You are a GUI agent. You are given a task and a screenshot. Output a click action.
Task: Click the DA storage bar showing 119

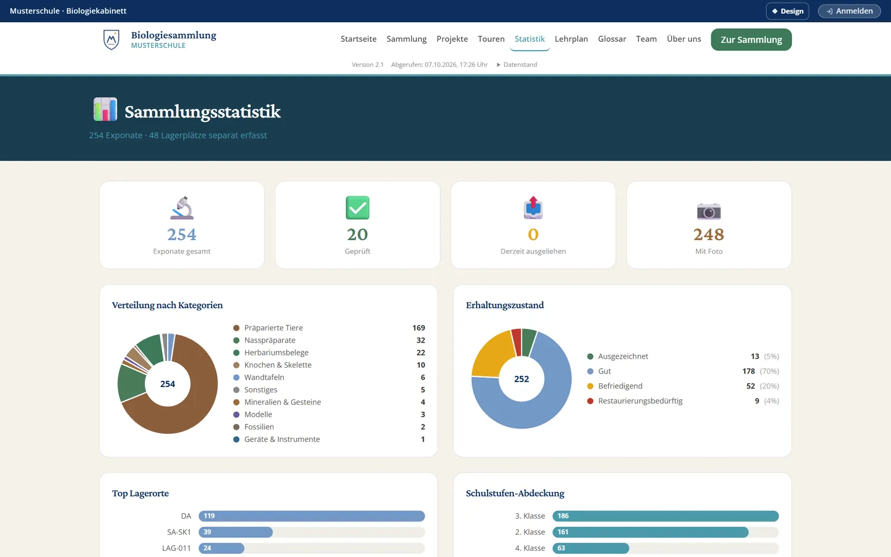click(x=312, y=516)
